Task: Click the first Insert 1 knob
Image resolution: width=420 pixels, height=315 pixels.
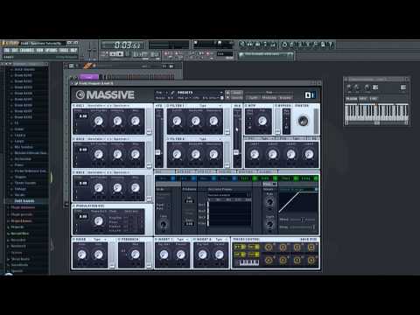Action: tap(164, 255)
